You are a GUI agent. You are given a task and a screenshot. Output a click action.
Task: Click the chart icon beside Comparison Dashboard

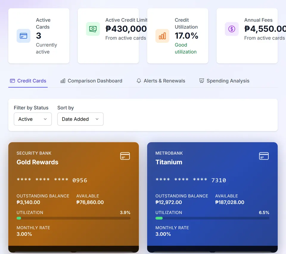[x=63, y=81]
